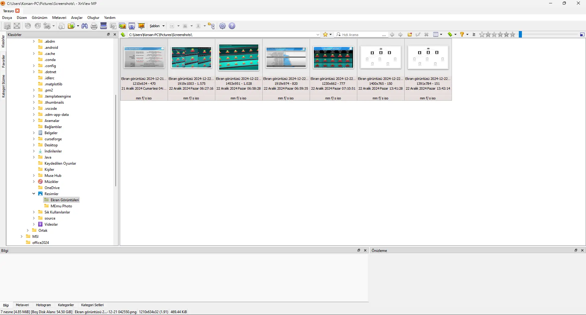Close the Klasörler panel

click(x=115, y=34)
